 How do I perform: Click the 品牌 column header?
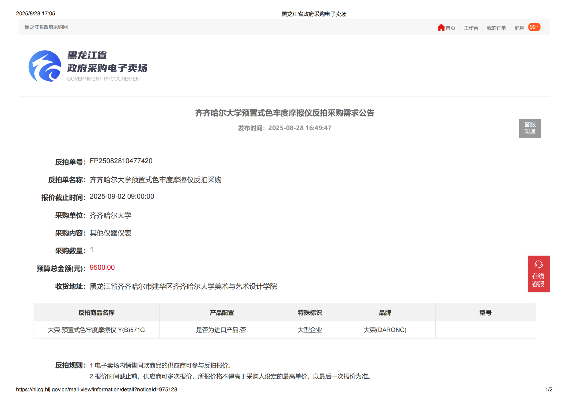pos(385,313)
